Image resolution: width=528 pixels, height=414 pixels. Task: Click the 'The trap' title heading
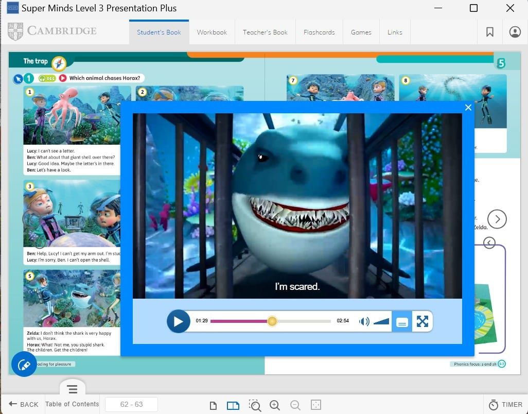pos(36,61)
